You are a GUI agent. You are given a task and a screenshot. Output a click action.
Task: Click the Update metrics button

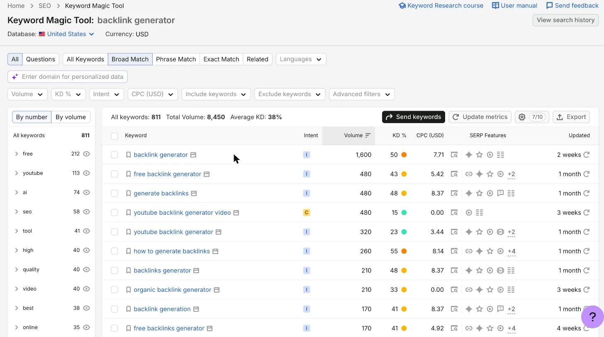pos(480,117)
